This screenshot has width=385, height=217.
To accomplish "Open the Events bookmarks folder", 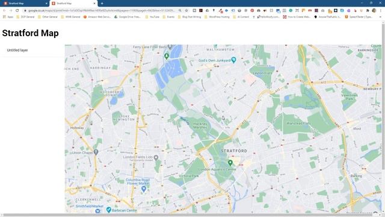I will point(168,17).
